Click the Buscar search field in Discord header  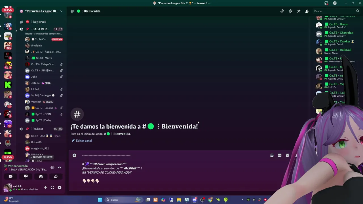click(x=336, y=11)
